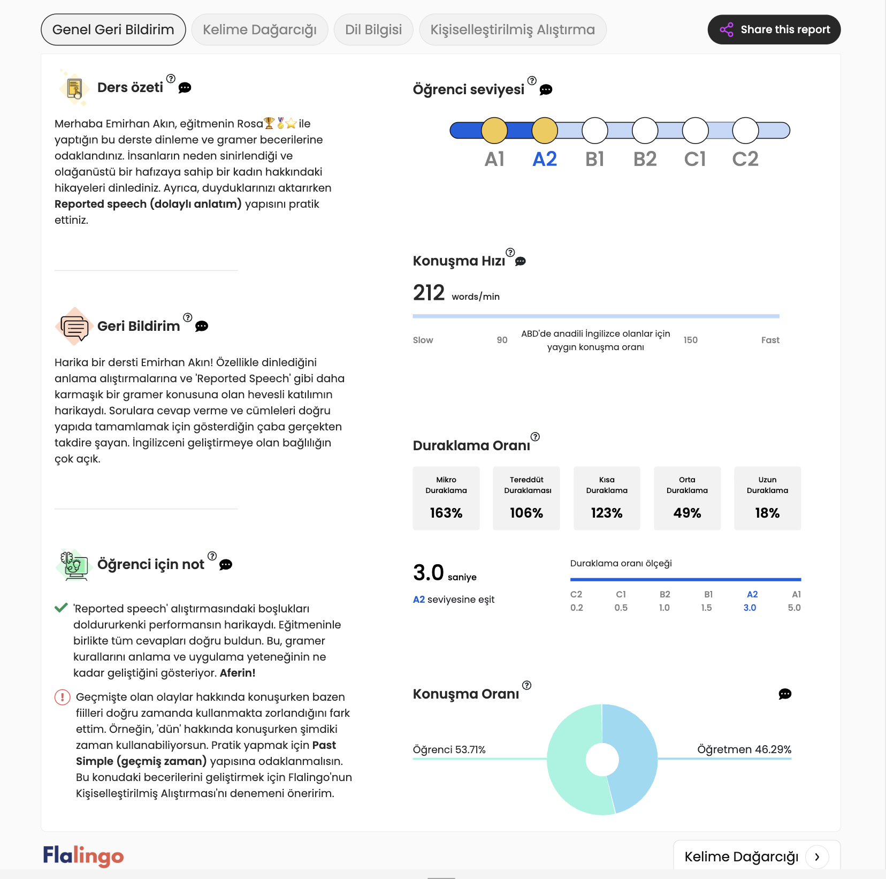Select the B1 level circle on scale

595,131
